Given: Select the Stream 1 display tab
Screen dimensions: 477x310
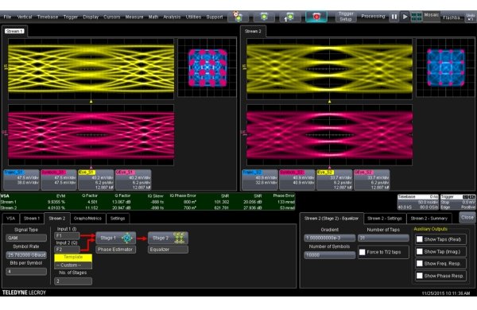Looking at the screenshot, I should [x=14, y=31].
